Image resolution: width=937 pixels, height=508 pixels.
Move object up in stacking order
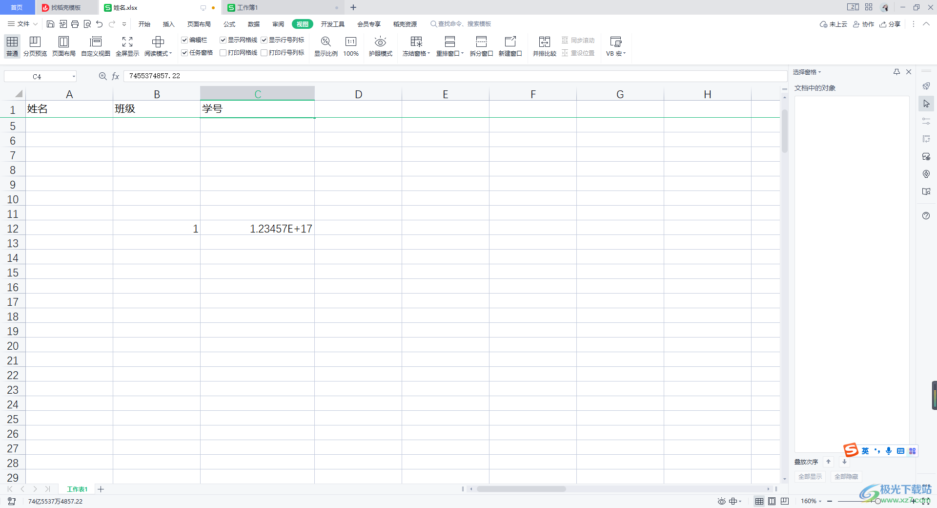pos(828,462)
